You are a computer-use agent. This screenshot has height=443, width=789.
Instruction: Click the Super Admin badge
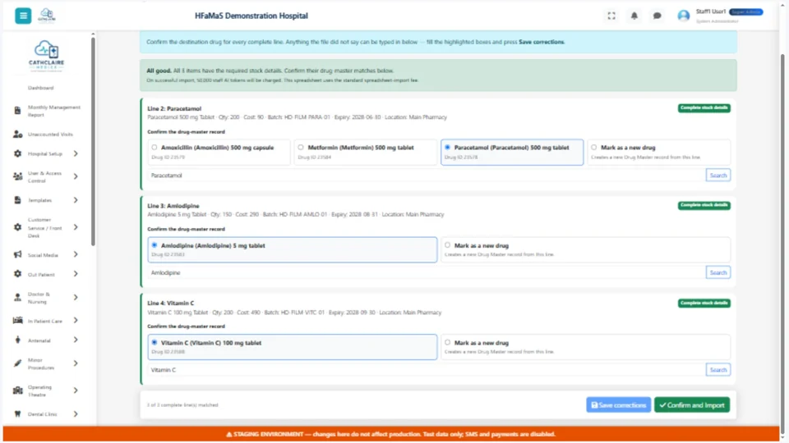pos(746,12)
